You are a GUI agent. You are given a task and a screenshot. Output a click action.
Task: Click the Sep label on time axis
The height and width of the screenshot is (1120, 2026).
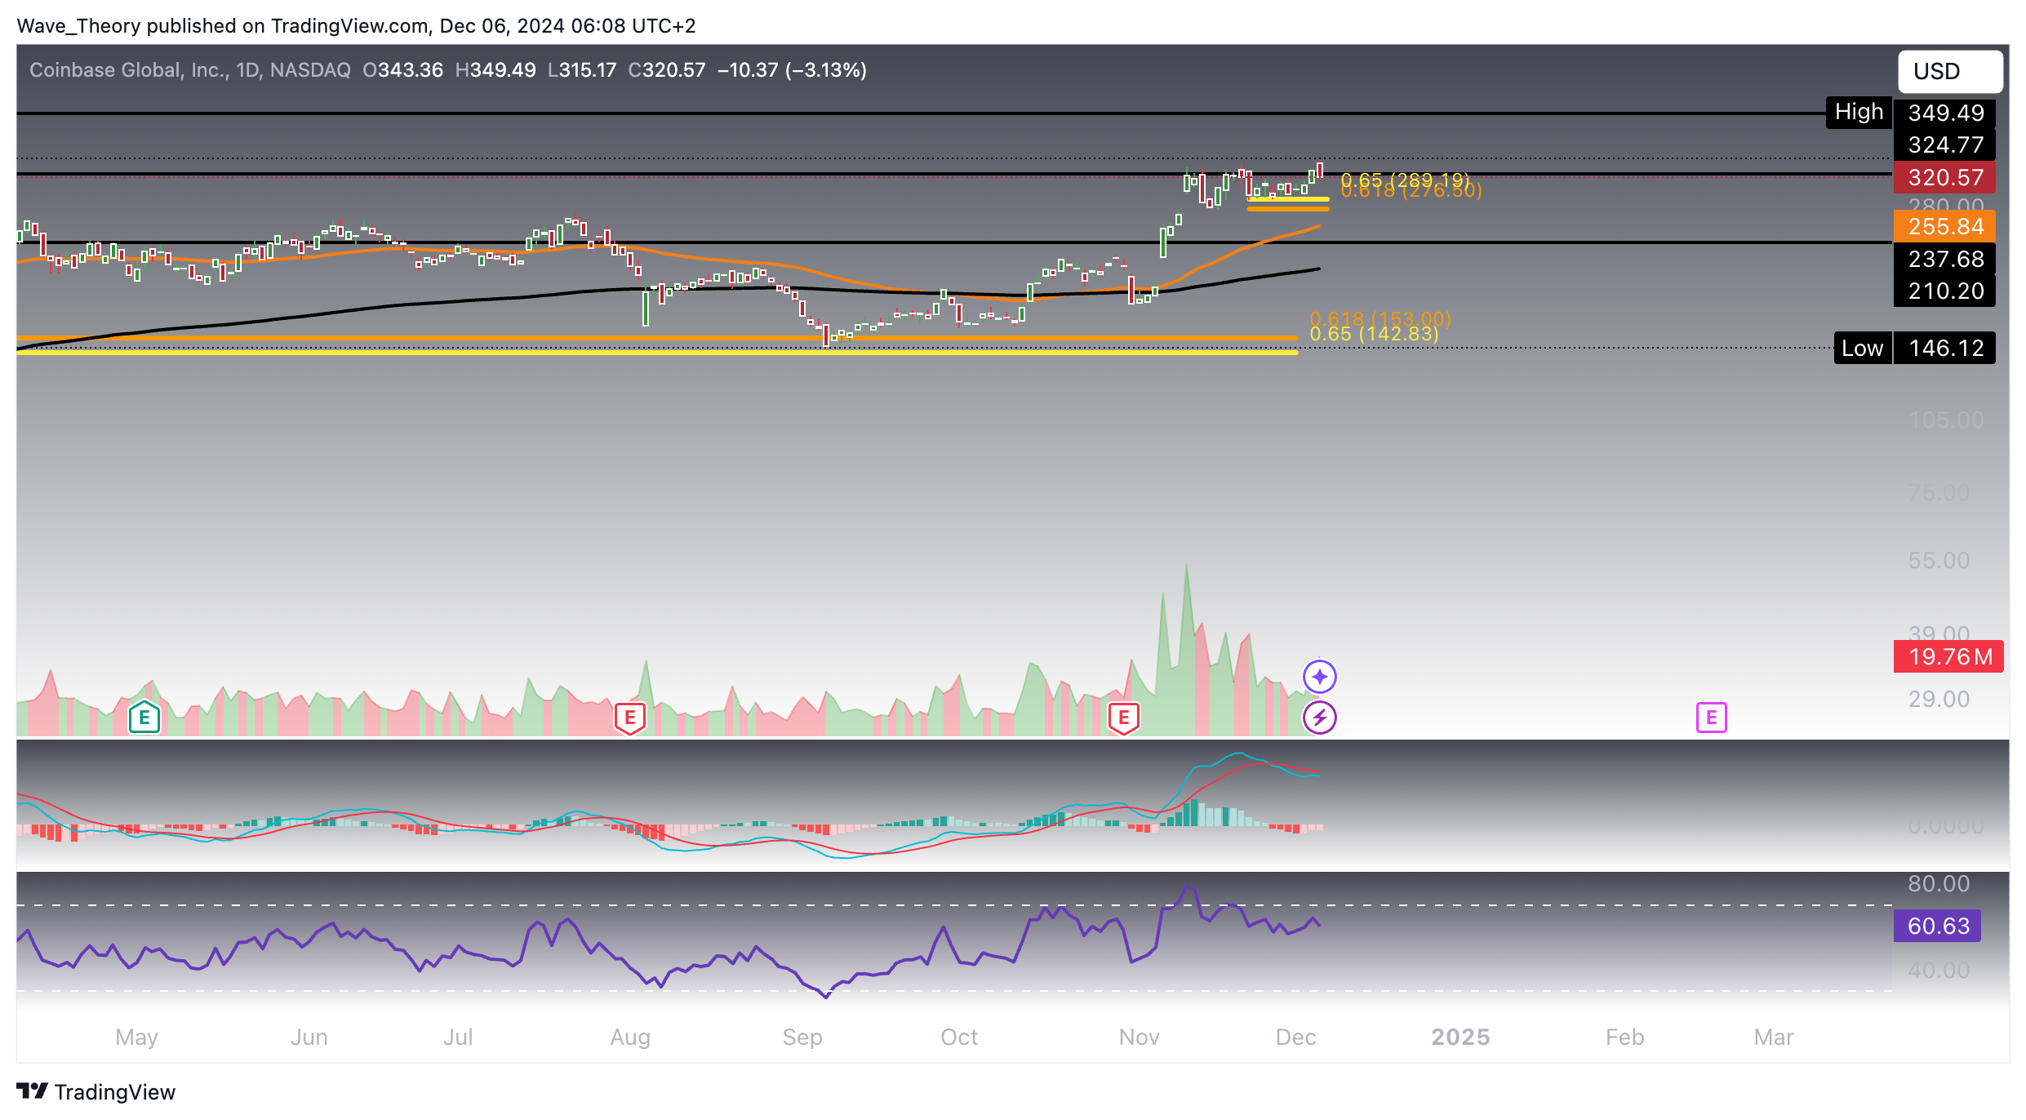click(x=802, y=1038)
